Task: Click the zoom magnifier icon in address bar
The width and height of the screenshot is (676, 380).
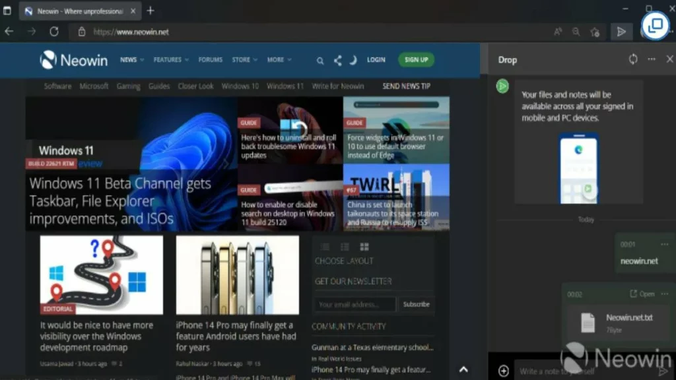Action: click(576, 32)
